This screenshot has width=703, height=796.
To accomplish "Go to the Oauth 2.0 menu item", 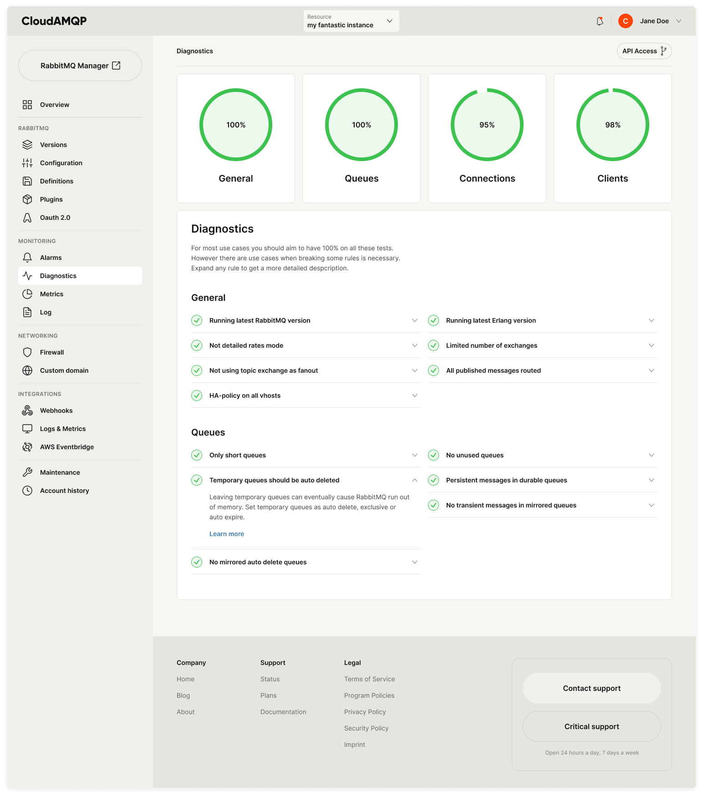I will coord(80,218).
